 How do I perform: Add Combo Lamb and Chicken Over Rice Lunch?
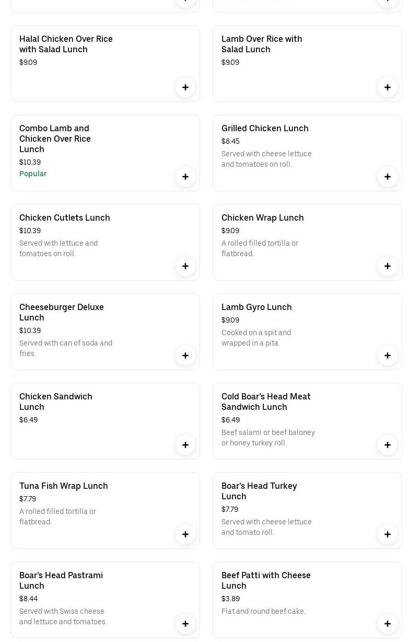point(185,177)
